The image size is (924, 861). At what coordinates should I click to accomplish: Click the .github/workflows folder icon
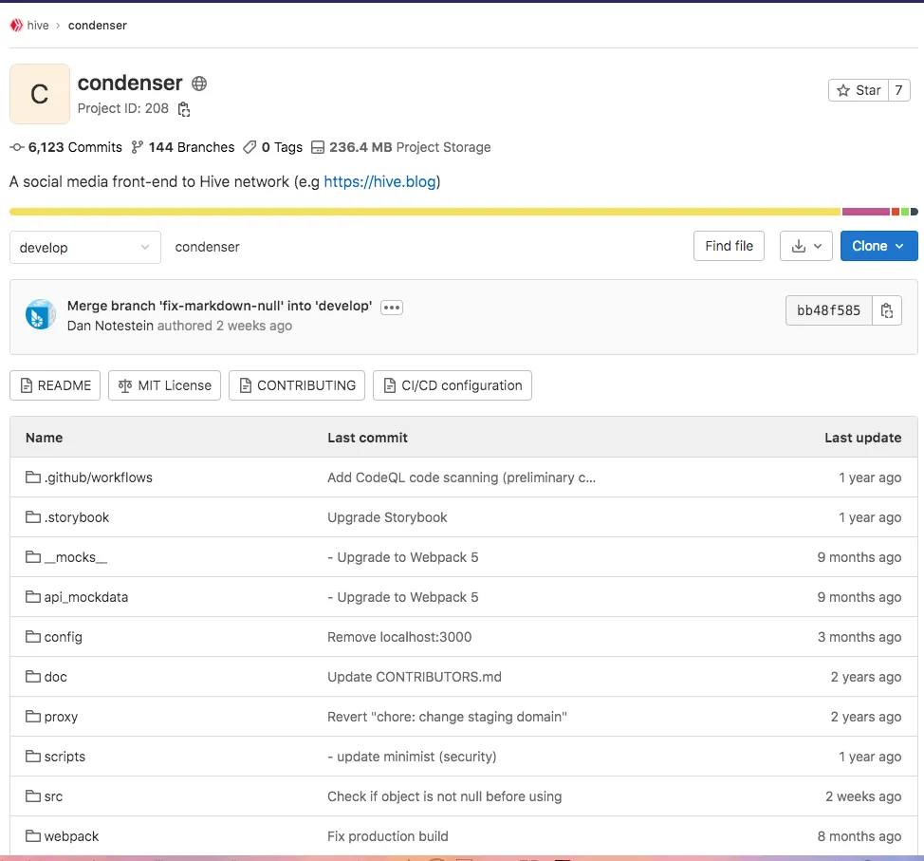point(33,477)
